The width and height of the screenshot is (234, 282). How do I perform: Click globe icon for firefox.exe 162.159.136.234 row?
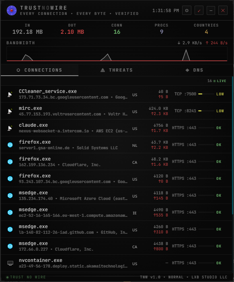tap(10, 162)
